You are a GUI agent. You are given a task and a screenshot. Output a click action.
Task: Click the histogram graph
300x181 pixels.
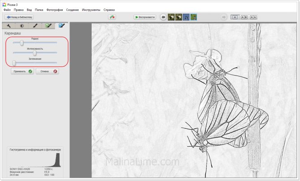coord(35,160)
